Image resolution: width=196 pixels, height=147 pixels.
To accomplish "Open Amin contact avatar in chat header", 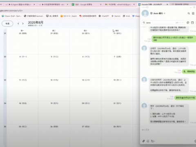I will pyautogui.click(x=145, y=13).
